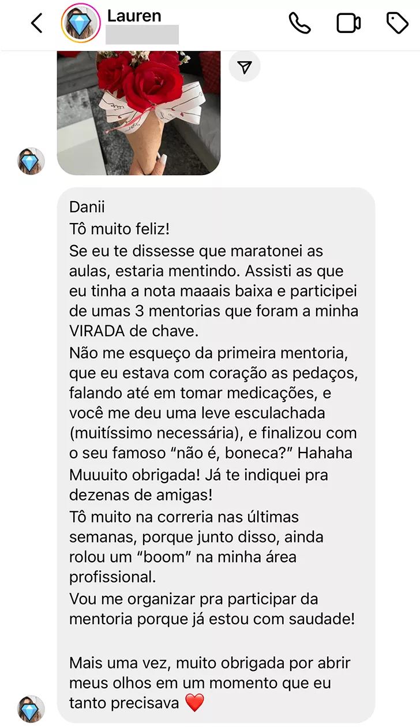The width and height of the screenshot is (420, 727).
Task: Start a video call with Lauren
Action: [x=348, y=23]
